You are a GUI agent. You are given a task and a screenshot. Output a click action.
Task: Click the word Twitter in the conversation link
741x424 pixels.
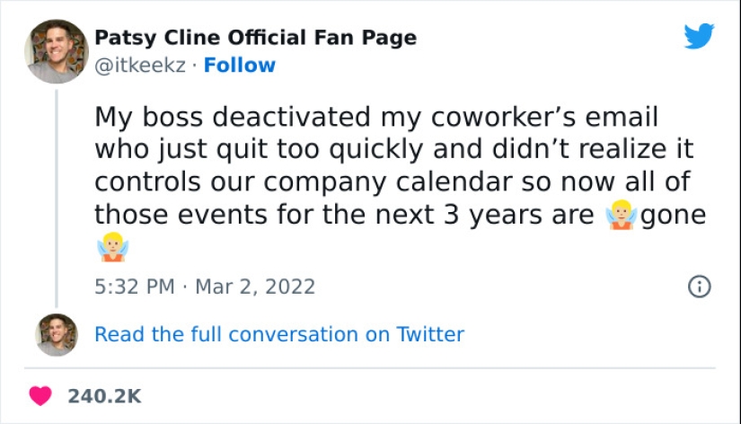(x=430, y=335)
